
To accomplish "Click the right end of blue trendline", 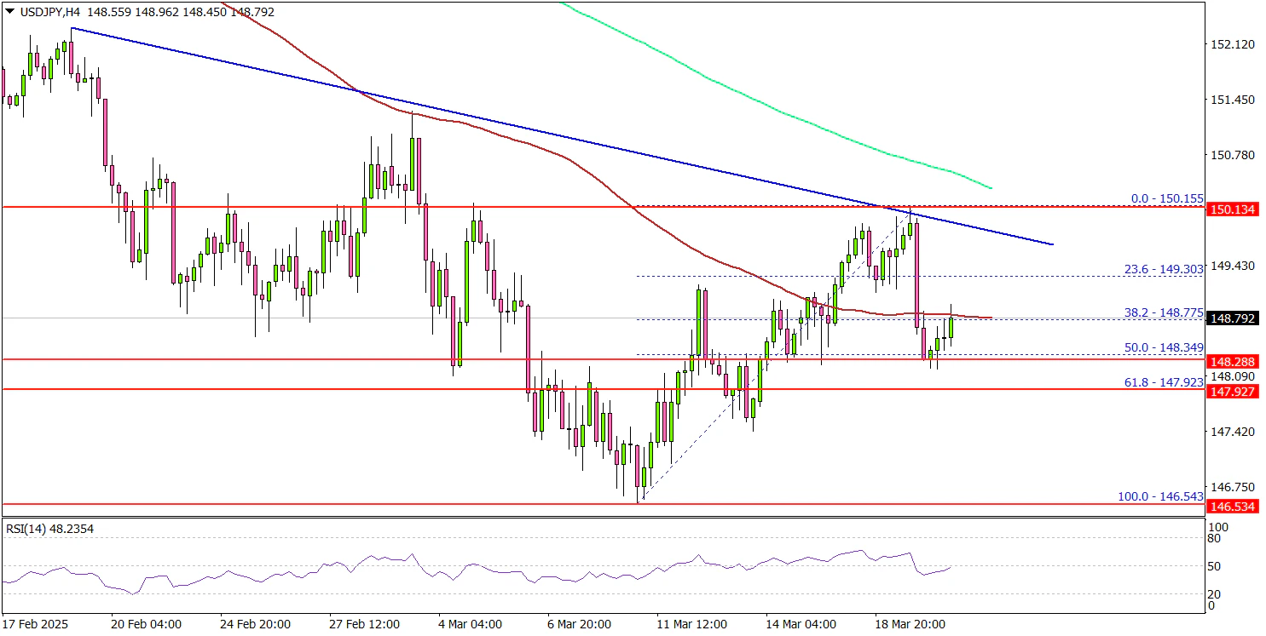I will pyautogui.click(x=1053, y=244).
